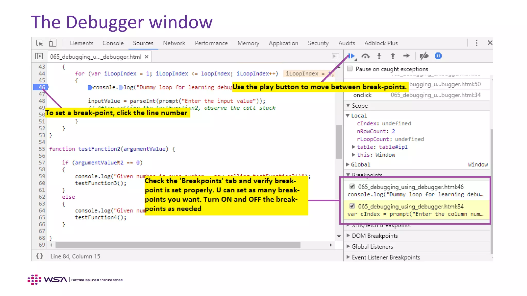
Task: Open the bugger.html:34 source link for onclick
Action: pos(436,95)
